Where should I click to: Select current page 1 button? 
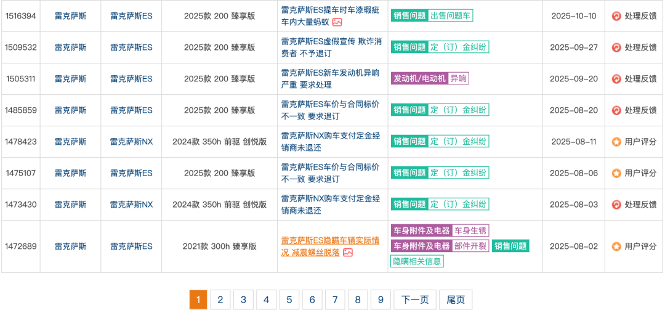click(197, 300)
